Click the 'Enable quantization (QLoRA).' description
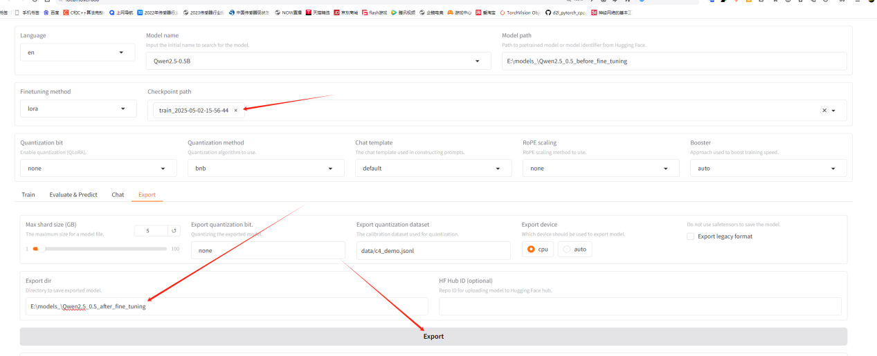 (53, 152)
